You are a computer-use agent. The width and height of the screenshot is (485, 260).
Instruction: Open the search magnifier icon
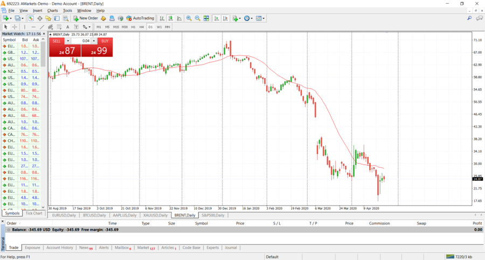coord(469,18)
